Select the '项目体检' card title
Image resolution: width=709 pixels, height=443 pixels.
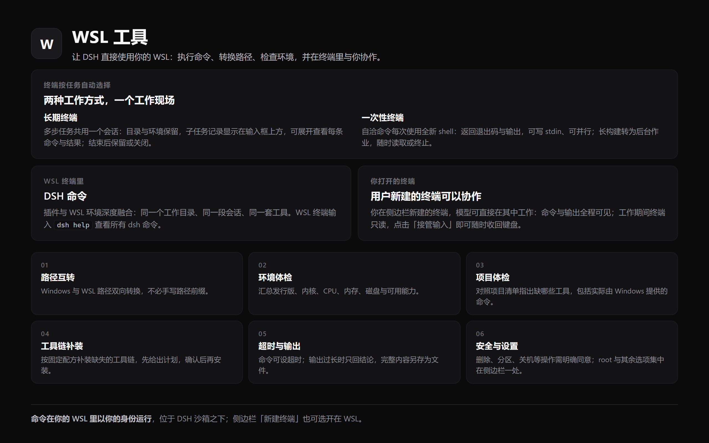[492, 277]
